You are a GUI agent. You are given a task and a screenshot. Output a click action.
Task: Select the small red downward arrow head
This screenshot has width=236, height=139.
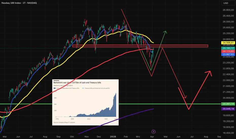185,97
